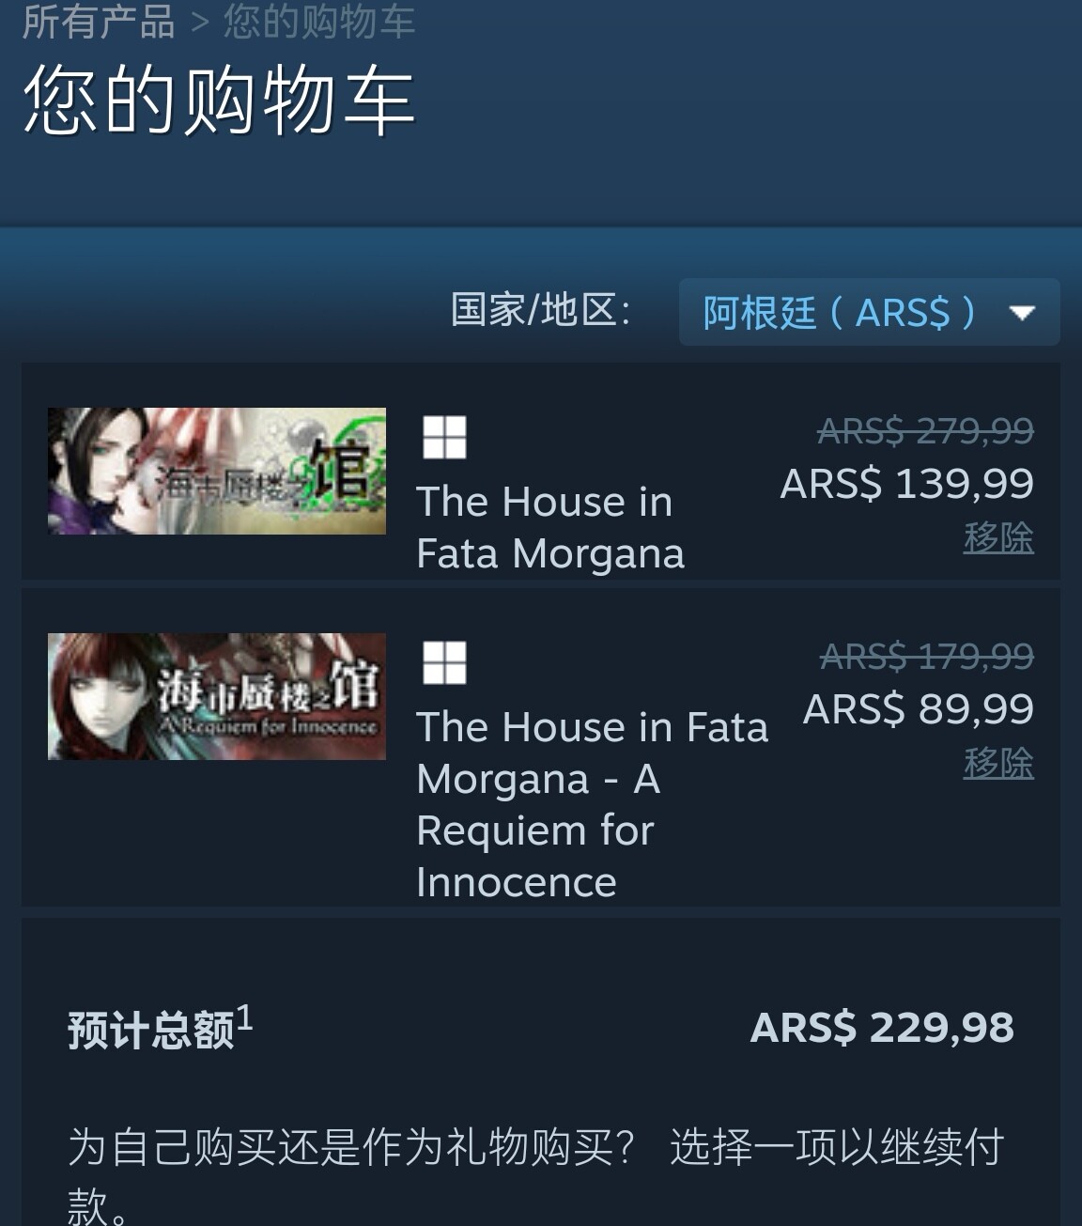The image size is (1082, 1226).
Task: Click the footnote 1 beside 预计总额
Action: (244, 1017)
